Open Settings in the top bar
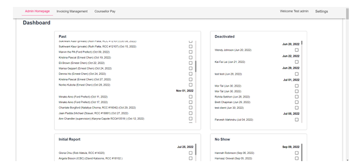This screenshot has height=168, width=360. click(x=322, y=11)
